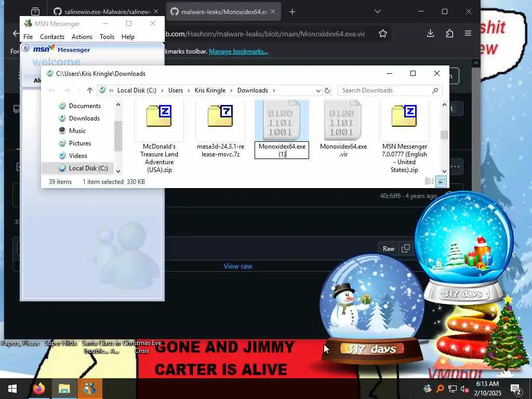Image resolution: width=532 pixels, height=399 pixels.
Task: Refresh the Downloads folder view
Action: click(x=327, y=90)
